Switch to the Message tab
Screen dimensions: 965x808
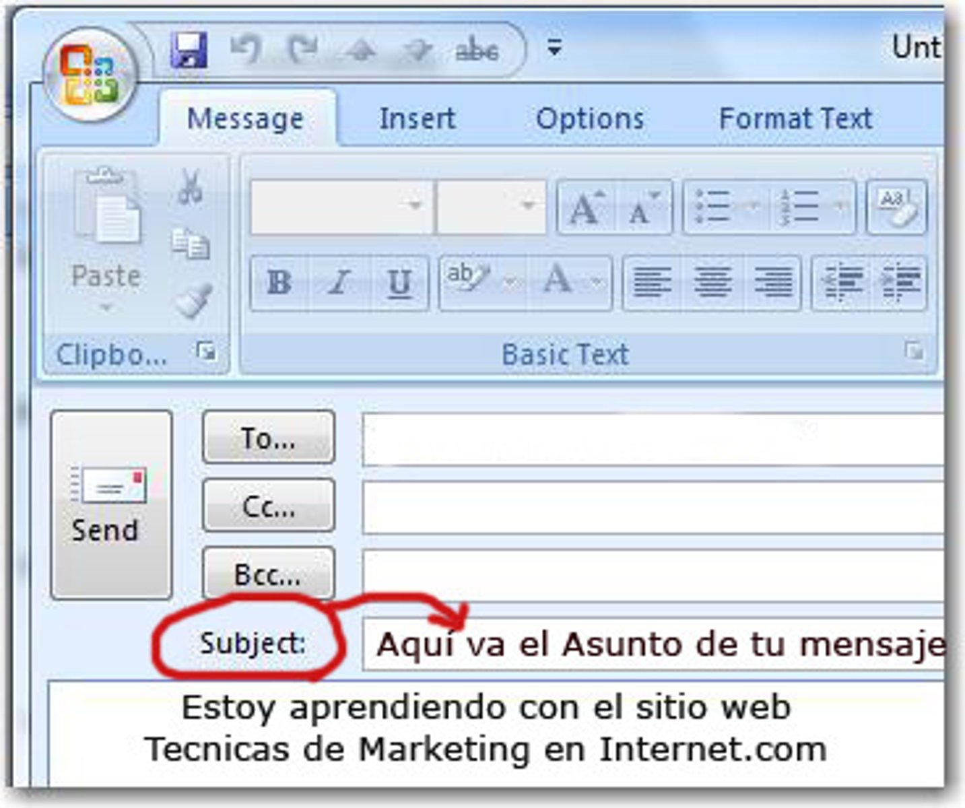coord(246,119)
